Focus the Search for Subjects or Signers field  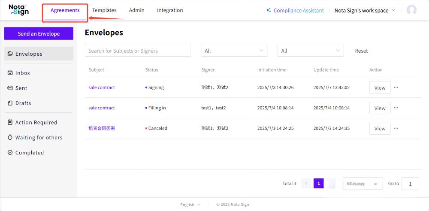pyautogui.click(x=138, y=51)
